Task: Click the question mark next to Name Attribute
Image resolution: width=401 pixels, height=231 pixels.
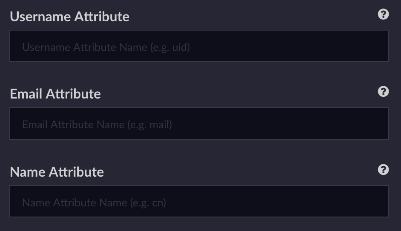Action: (x=383, y=170)
